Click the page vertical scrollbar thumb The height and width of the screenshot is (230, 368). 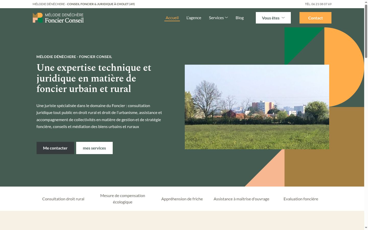pyautogui.click(x=366, y=31)
